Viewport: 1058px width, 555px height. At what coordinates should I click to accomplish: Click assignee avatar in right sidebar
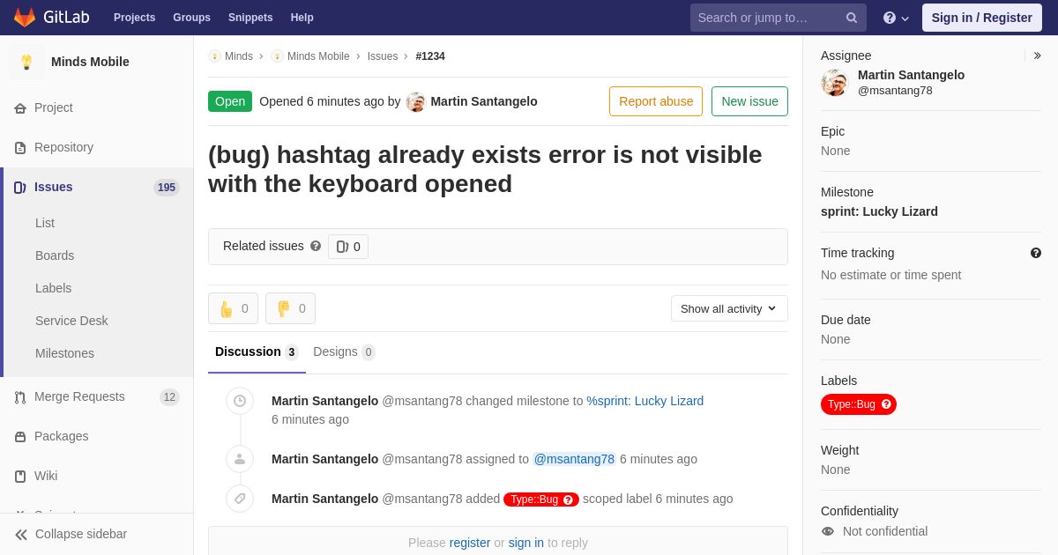point(834,83)
